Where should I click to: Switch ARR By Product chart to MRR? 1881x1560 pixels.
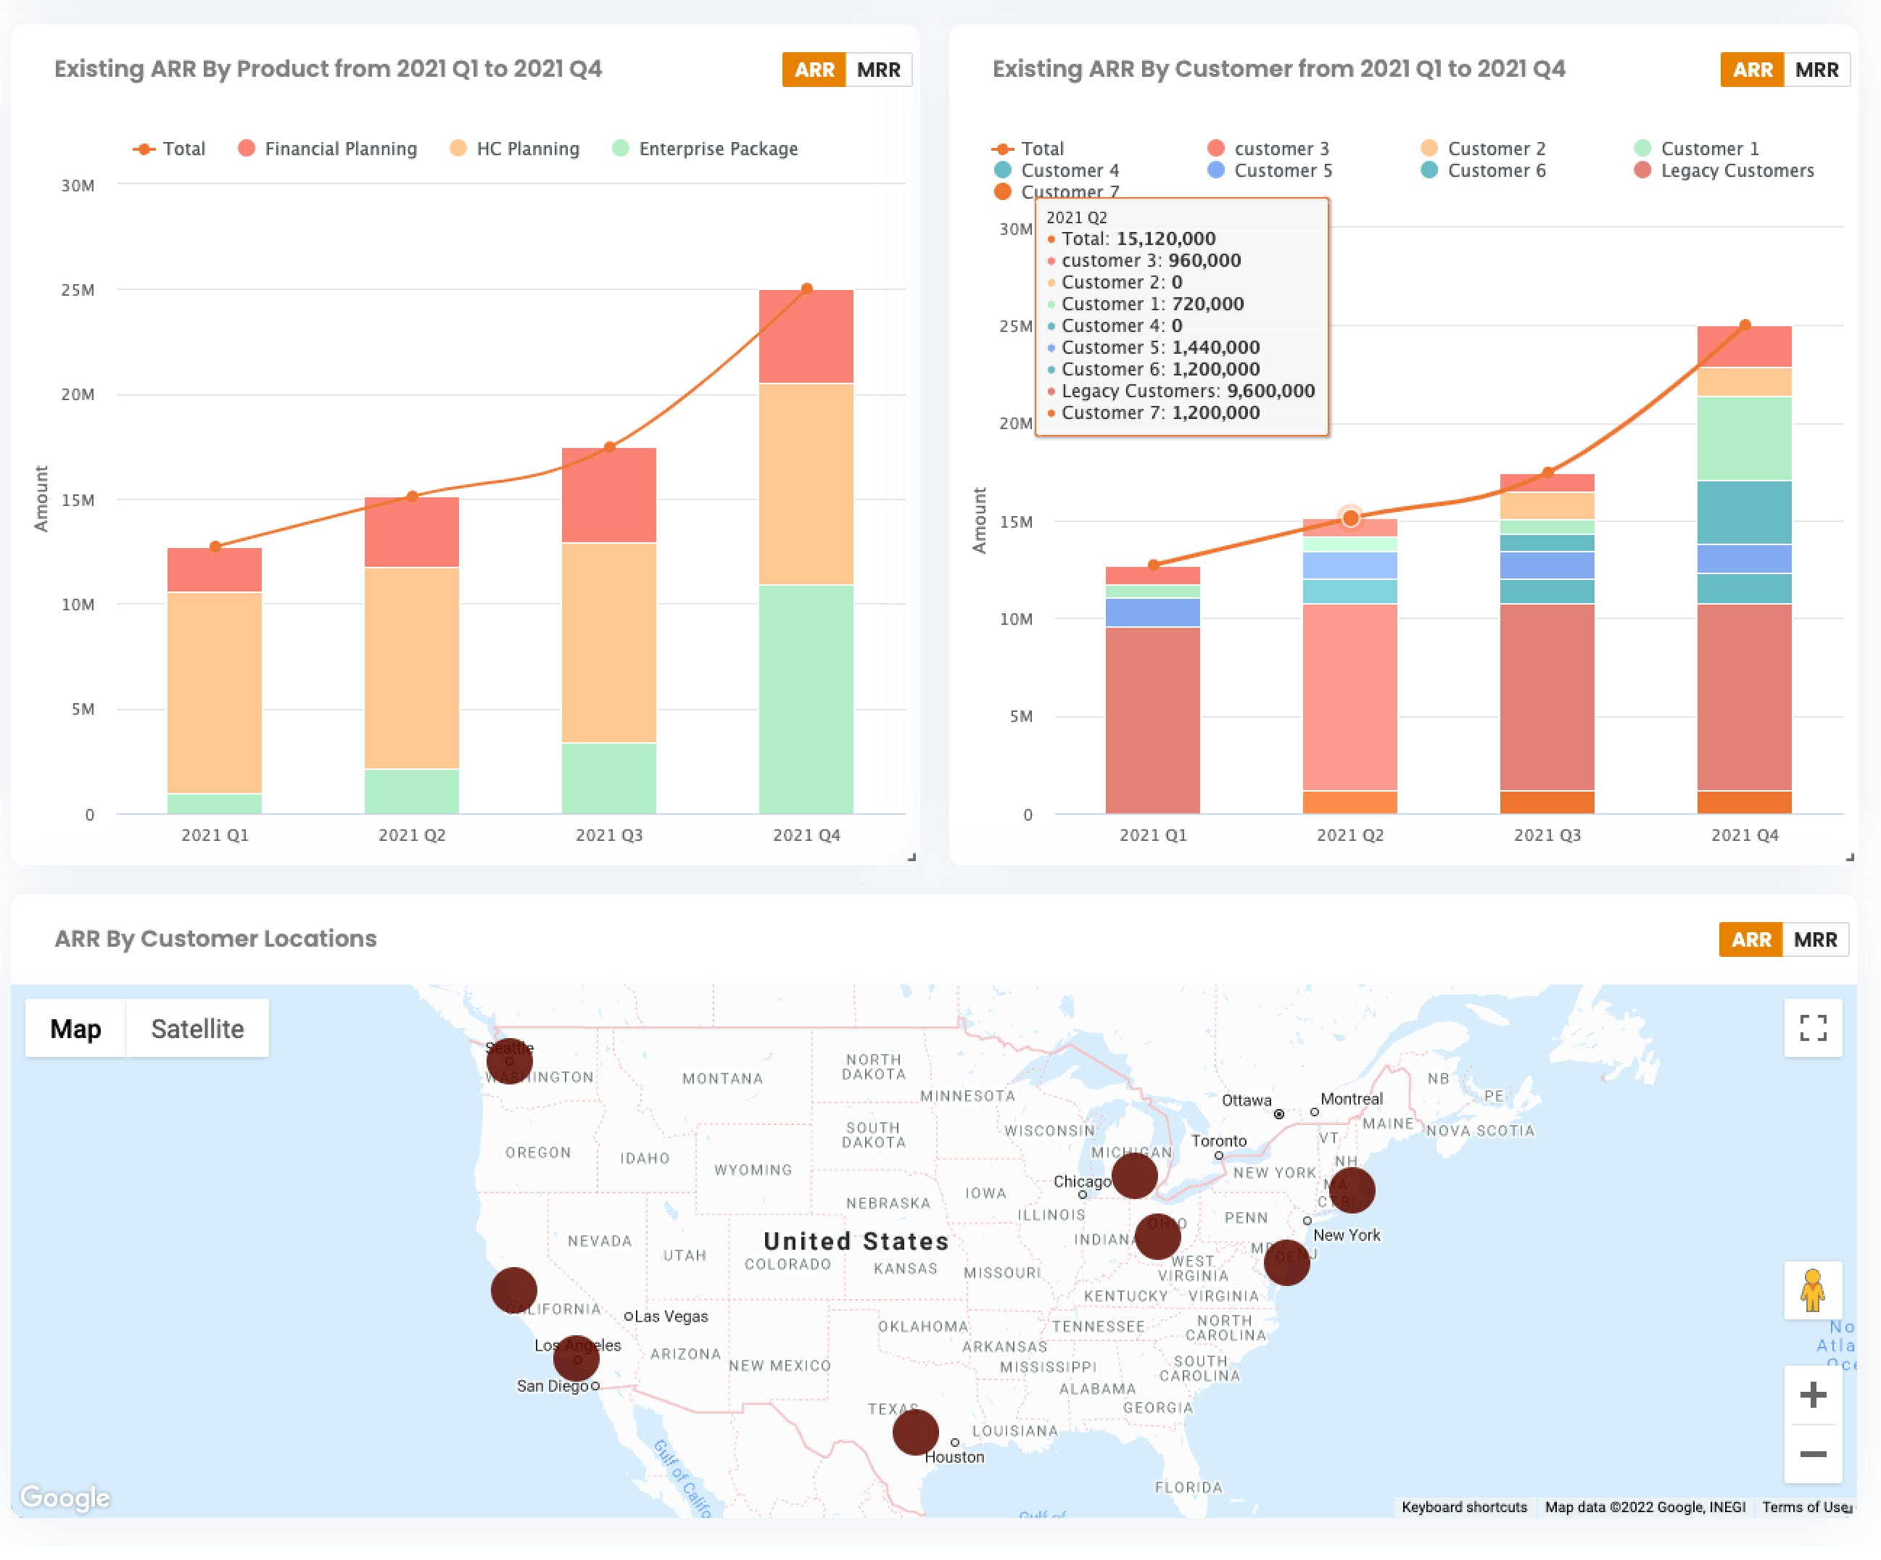878,70
